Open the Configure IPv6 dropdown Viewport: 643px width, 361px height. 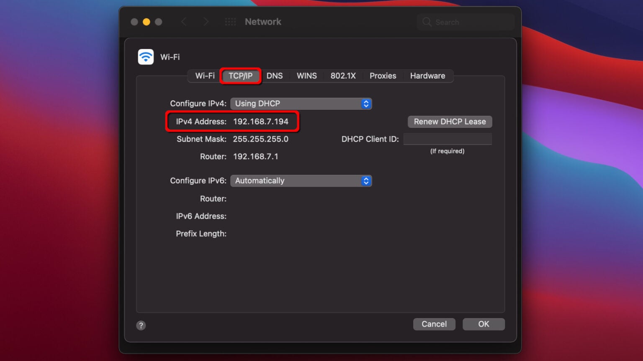tap(301, 180)
